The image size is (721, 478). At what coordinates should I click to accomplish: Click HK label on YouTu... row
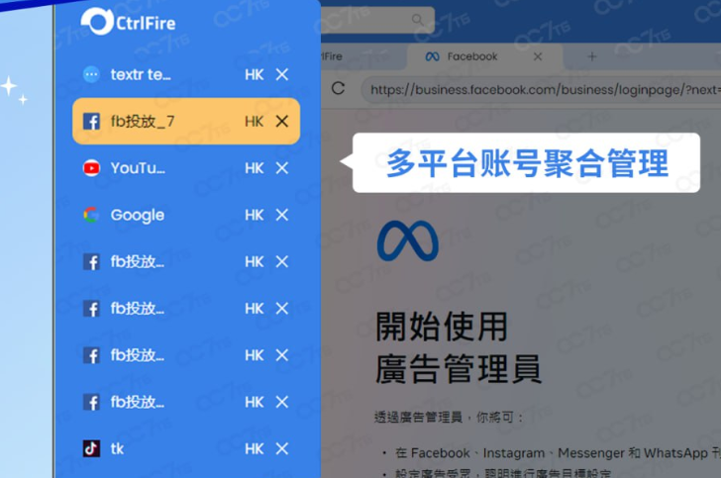(x=255, y=168)
